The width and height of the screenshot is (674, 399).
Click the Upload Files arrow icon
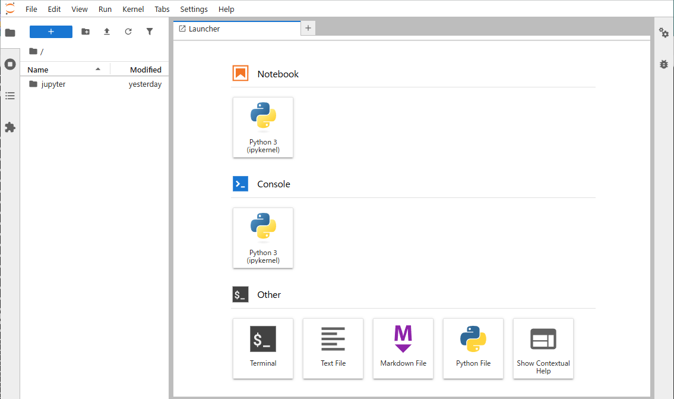tap(107, 32)
